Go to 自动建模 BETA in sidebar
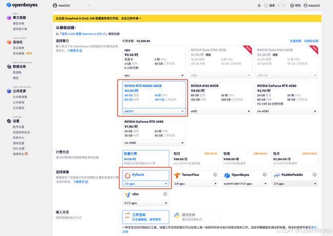333x236 pixels. 23,53
